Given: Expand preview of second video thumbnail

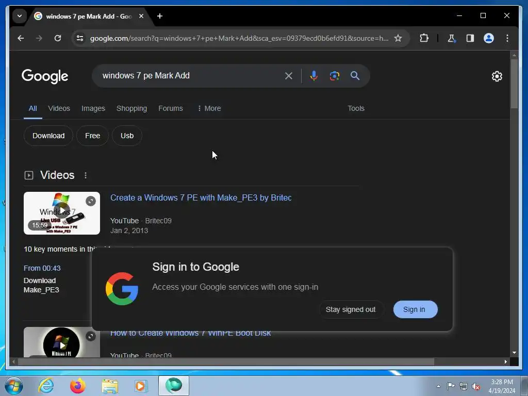Looking at the screenshot, I should [x=91, y=336].
